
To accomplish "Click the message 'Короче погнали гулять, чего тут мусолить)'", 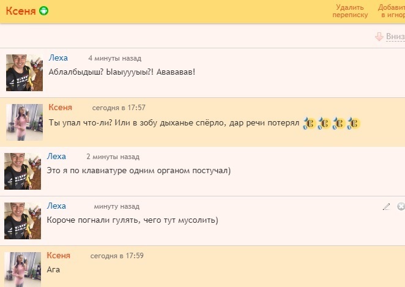I will 133,220.
